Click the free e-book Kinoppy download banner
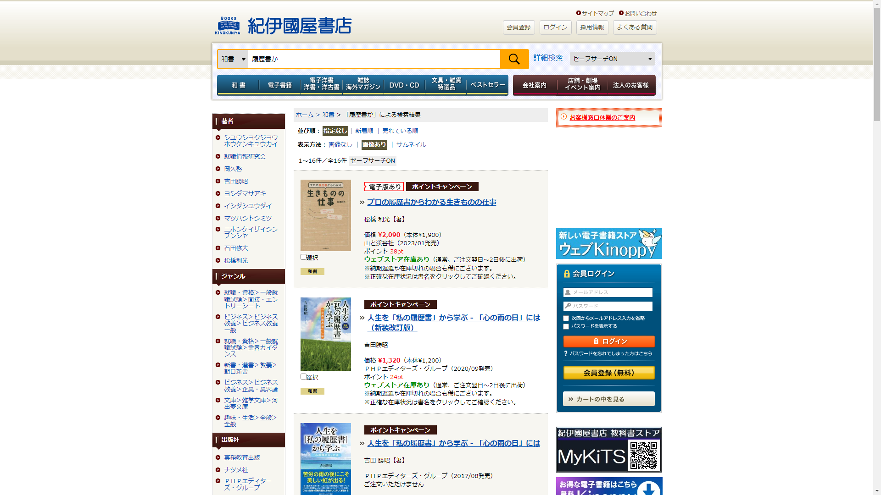This screenshot has width=881, height=495. 608,487
